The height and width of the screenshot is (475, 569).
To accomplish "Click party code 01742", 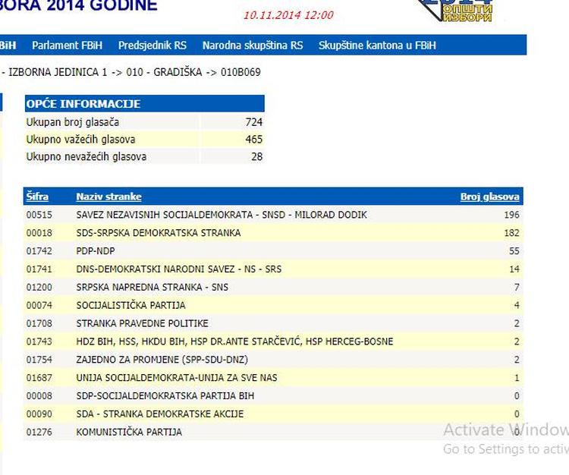I will (39, 251).
